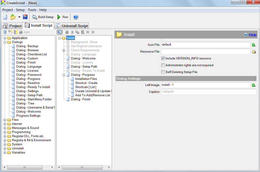Browse for an icon file with green magnifier
This screenshot has height=172, width=260.
click(x=254, y=45)
